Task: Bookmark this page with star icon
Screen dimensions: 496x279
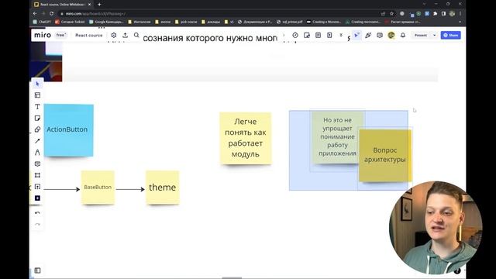Action: [x=391, y=14]
